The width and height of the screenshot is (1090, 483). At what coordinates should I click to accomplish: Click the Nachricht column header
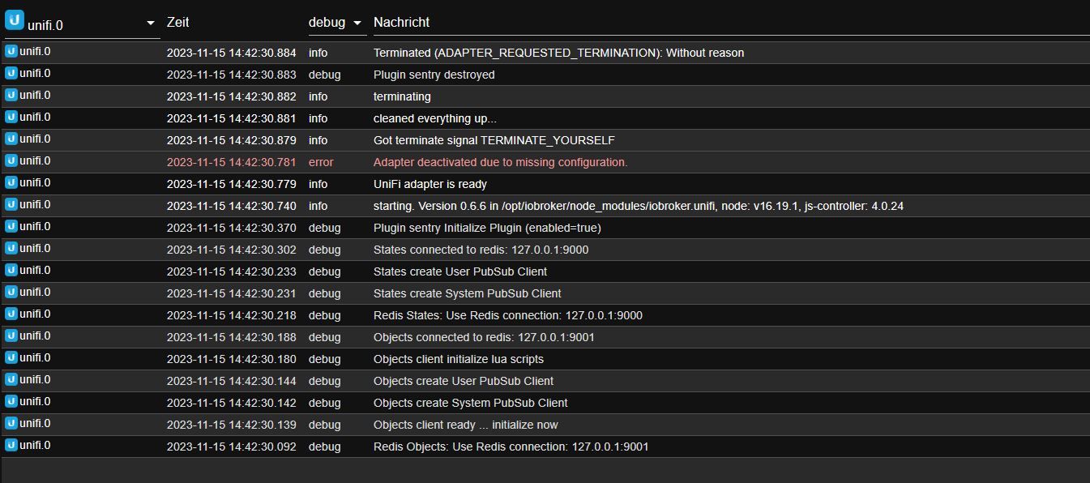(401, 23)
